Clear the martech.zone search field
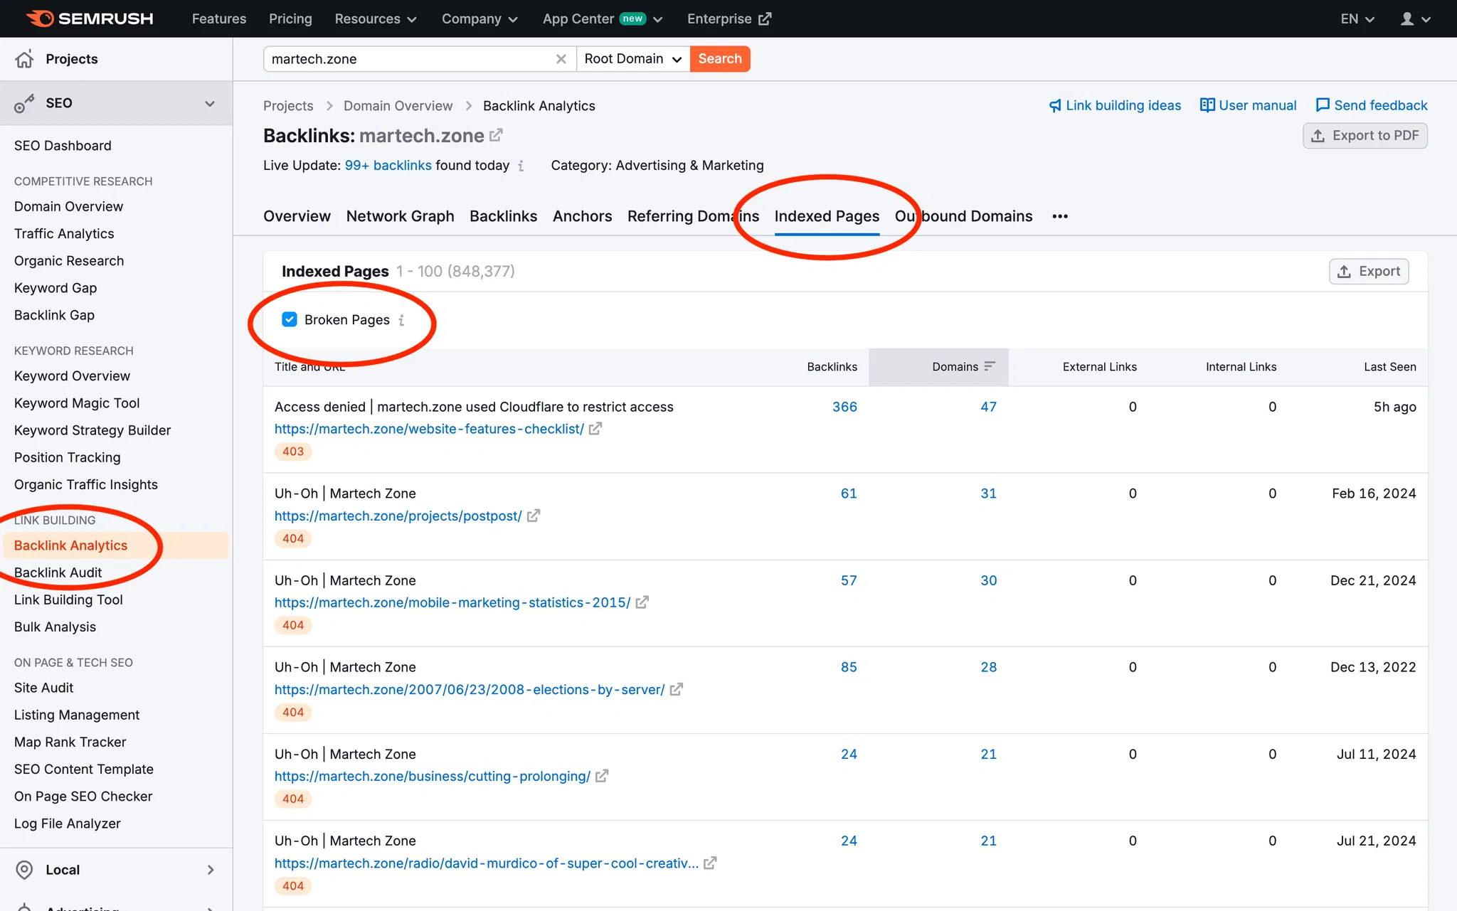This screenshot has height=911, width=1457. 561,59
